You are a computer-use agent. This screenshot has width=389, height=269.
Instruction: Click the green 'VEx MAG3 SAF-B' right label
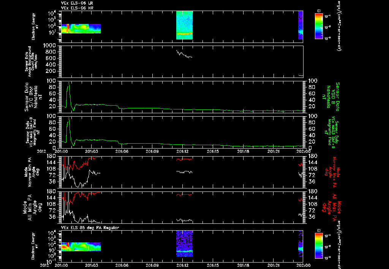click(x=331, y=132)
